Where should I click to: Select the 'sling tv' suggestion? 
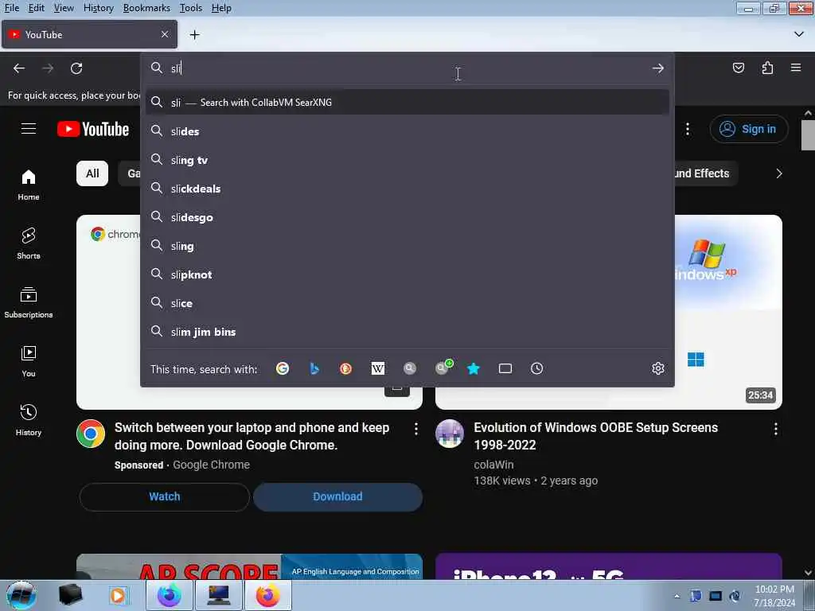coord(407,160)
